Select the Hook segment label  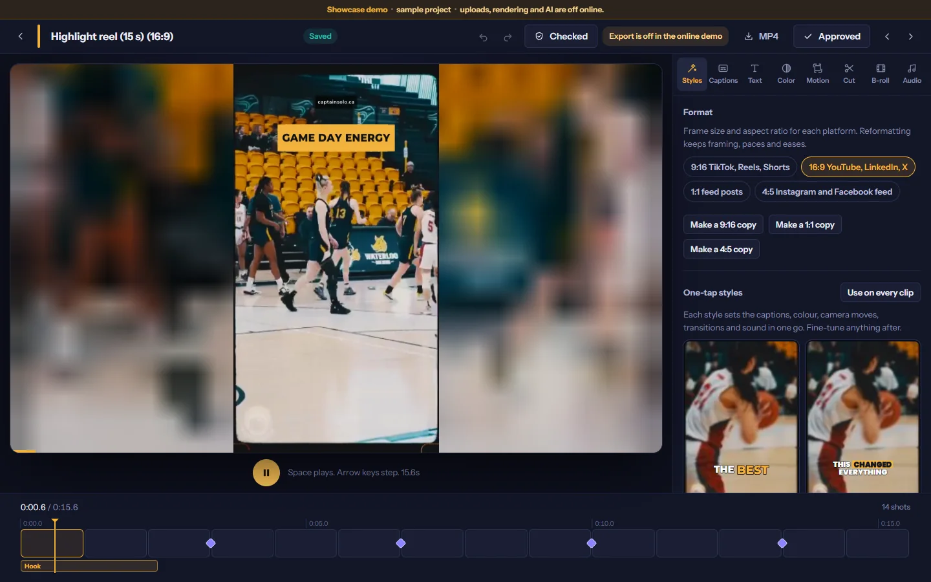tap(89, 566)
